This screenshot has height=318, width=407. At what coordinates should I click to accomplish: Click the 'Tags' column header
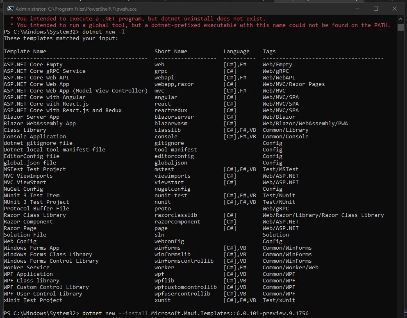[269, 51]
